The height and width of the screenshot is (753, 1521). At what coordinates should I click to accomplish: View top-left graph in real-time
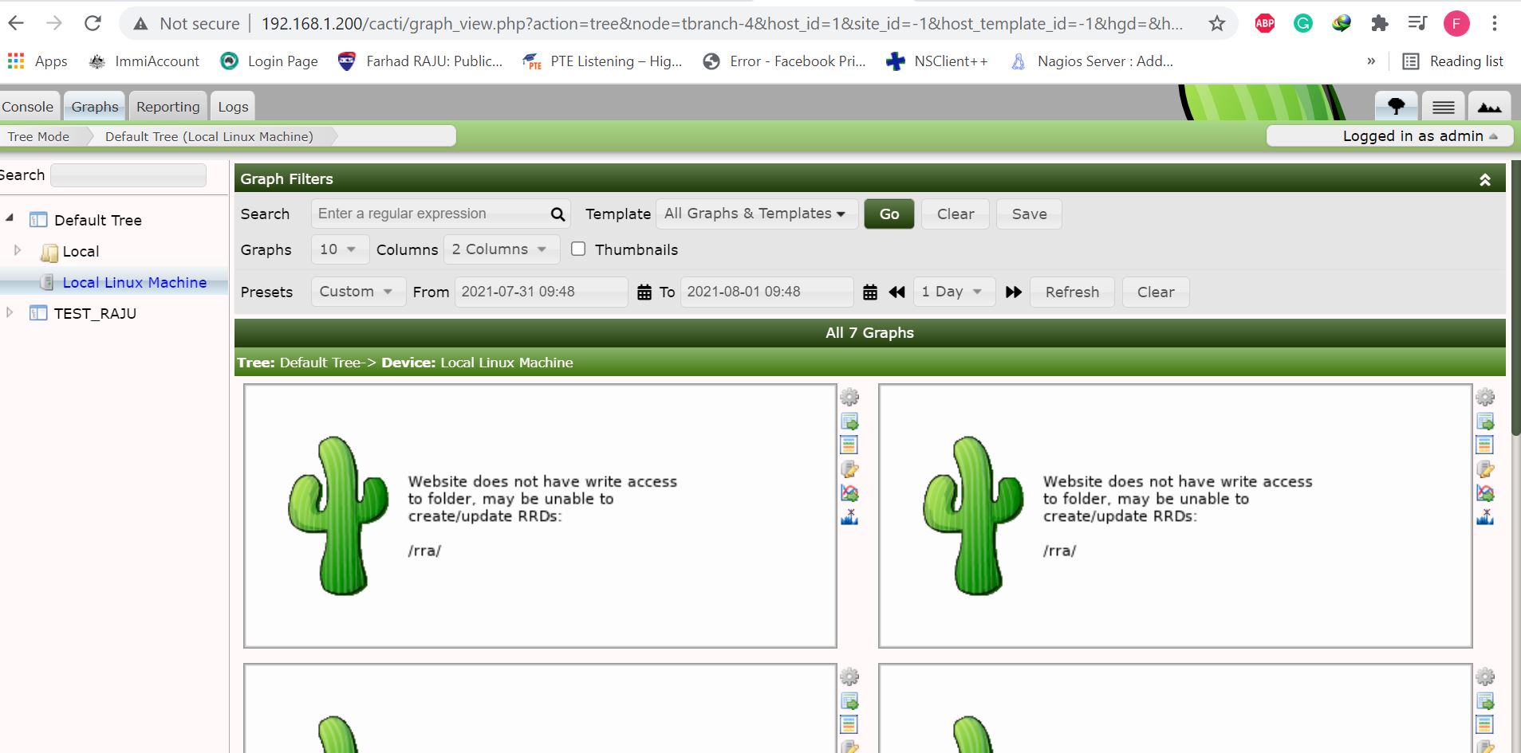[849, 493]
